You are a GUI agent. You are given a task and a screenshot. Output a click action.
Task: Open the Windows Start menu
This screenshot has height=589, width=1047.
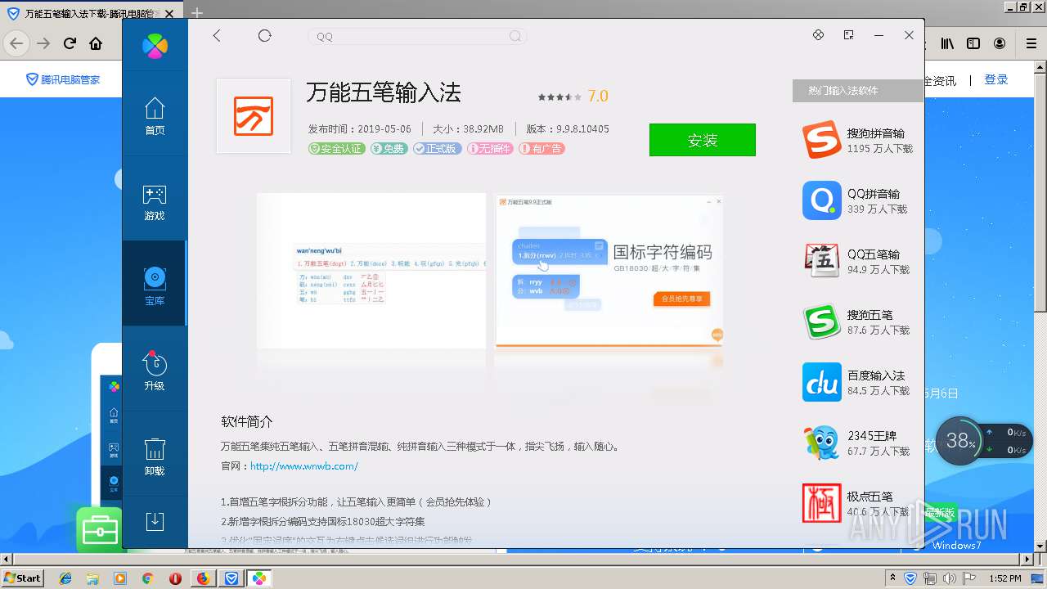pos(22,578)
